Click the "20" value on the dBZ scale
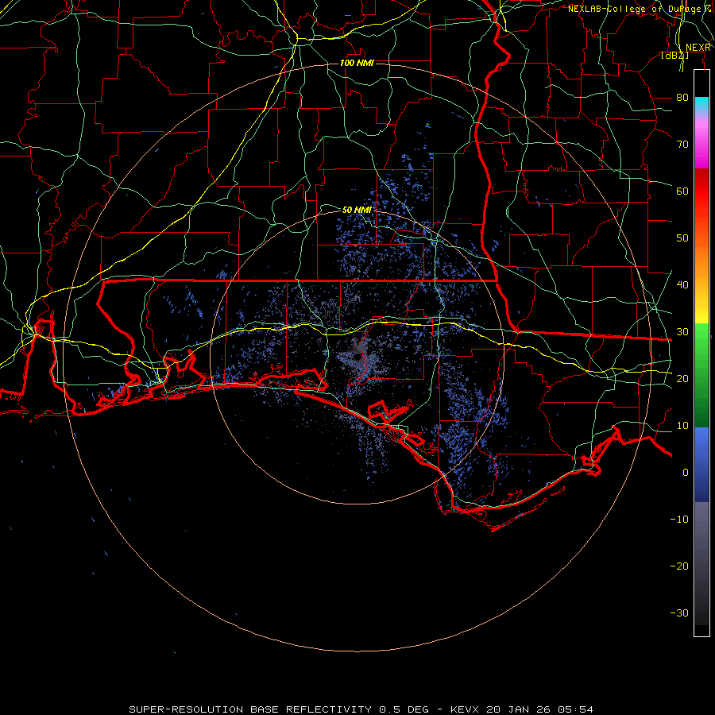715x715 pixels. point(682,378)
